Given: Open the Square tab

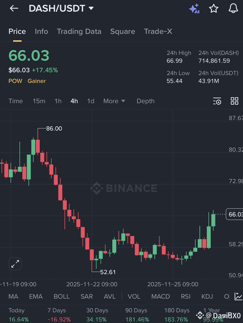Looking at the screenshot, I should tap(123, 32).
